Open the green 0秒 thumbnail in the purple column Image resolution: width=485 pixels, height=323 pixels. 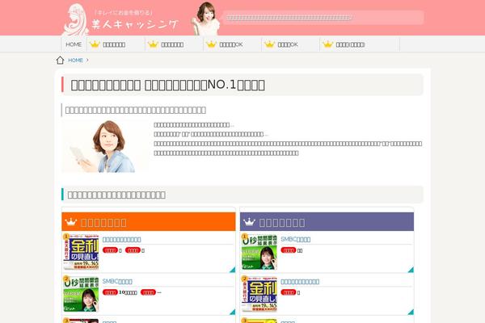pos(259,252)
